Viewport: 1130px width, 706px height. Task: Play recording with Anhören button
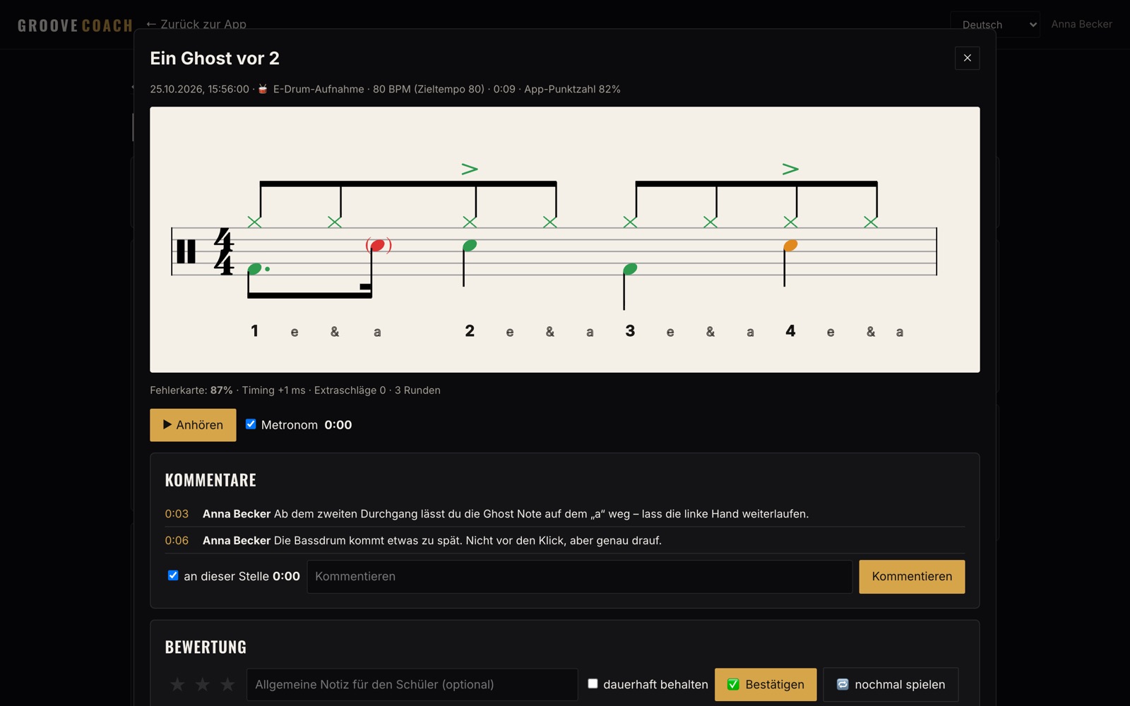click(193, 425)
